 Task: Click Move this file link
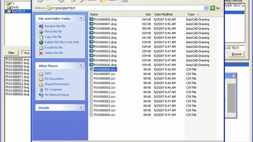pos(53,32)
